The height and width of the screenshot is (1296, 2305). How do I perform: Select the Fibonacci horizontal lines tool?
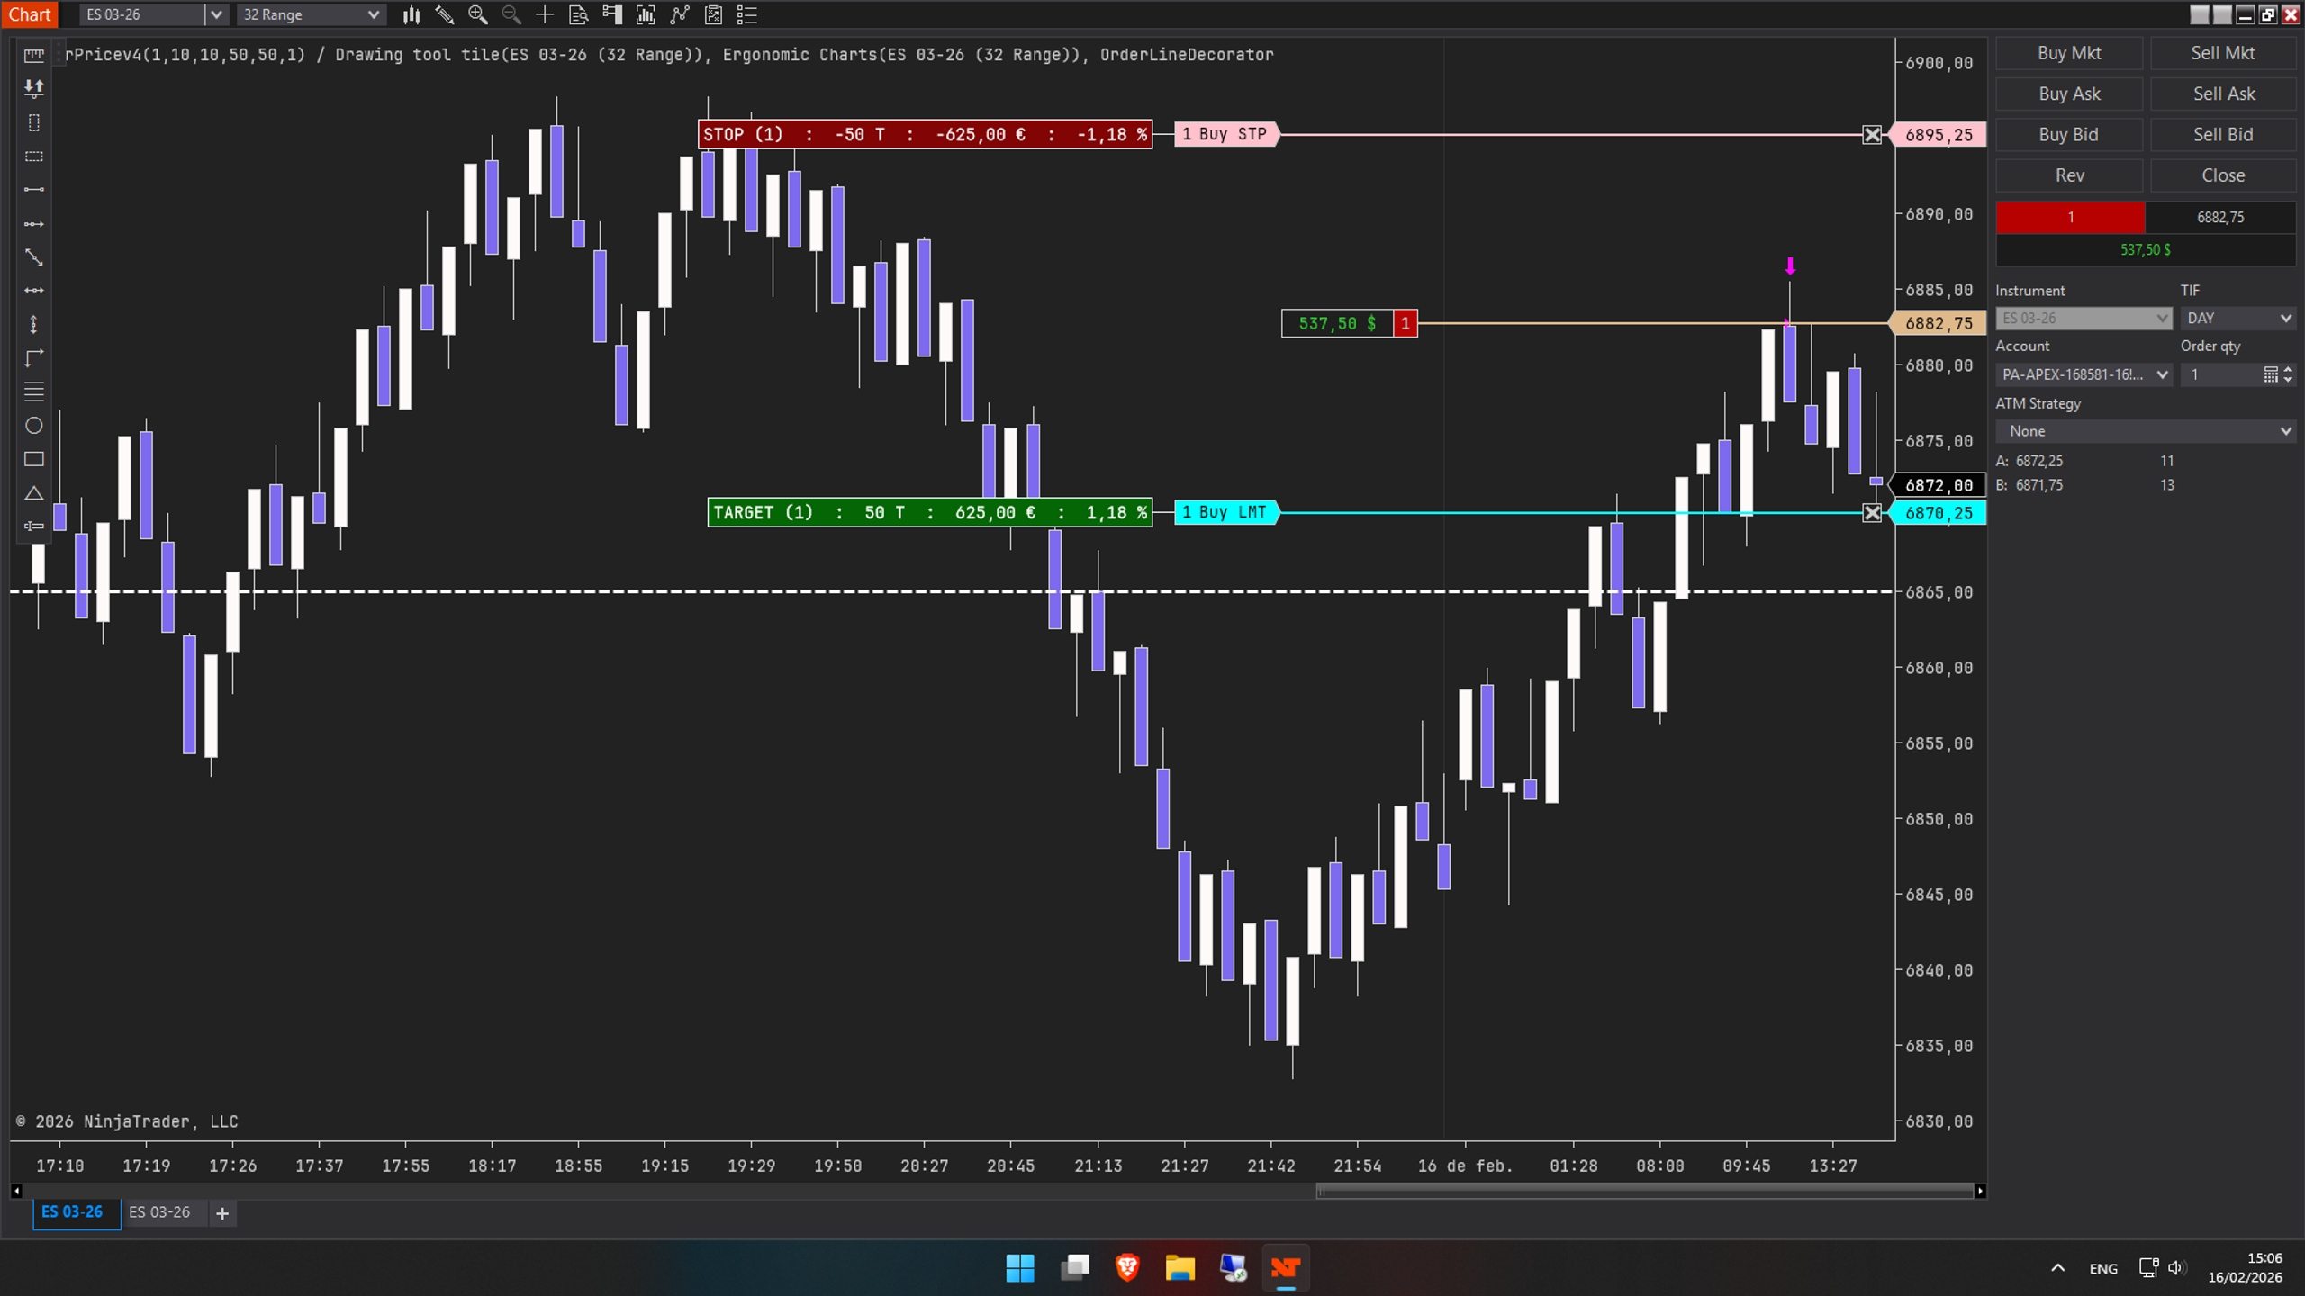coord(34,391)
